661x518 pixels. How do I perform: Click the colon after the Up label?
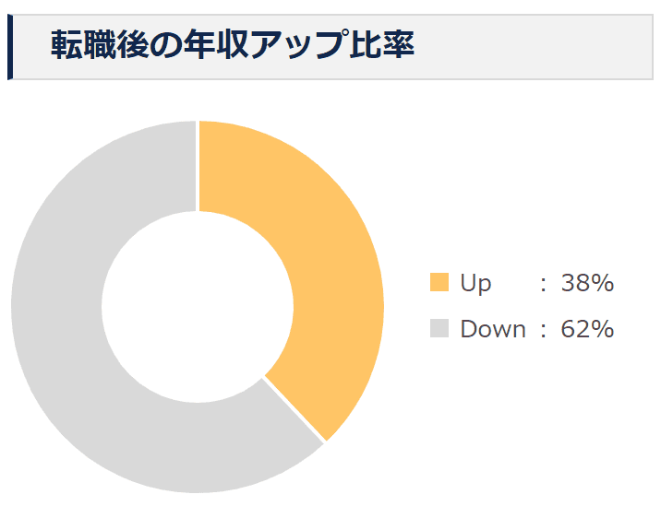coord(544,283)
